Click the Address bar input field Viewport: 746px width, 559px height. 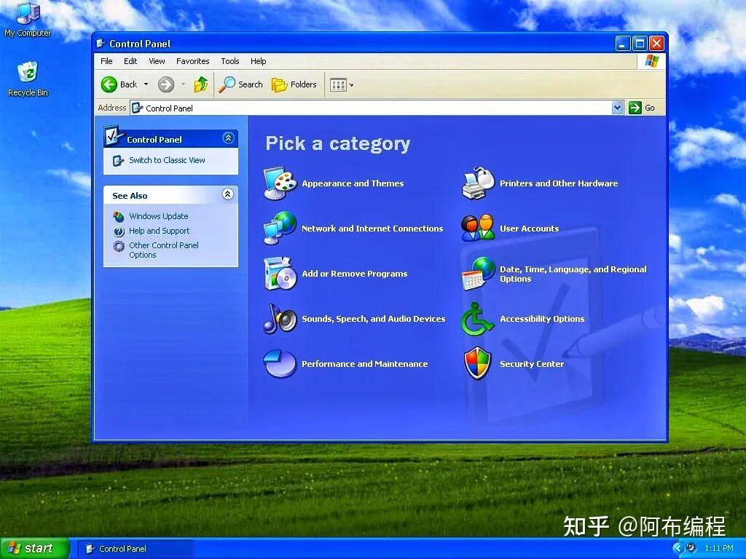pos(371,108)
